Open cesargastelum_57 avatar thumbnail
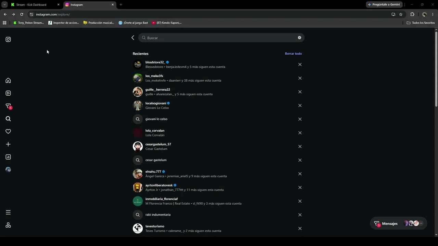This screenshot has height=246, width=438. (x=138, y=147)
